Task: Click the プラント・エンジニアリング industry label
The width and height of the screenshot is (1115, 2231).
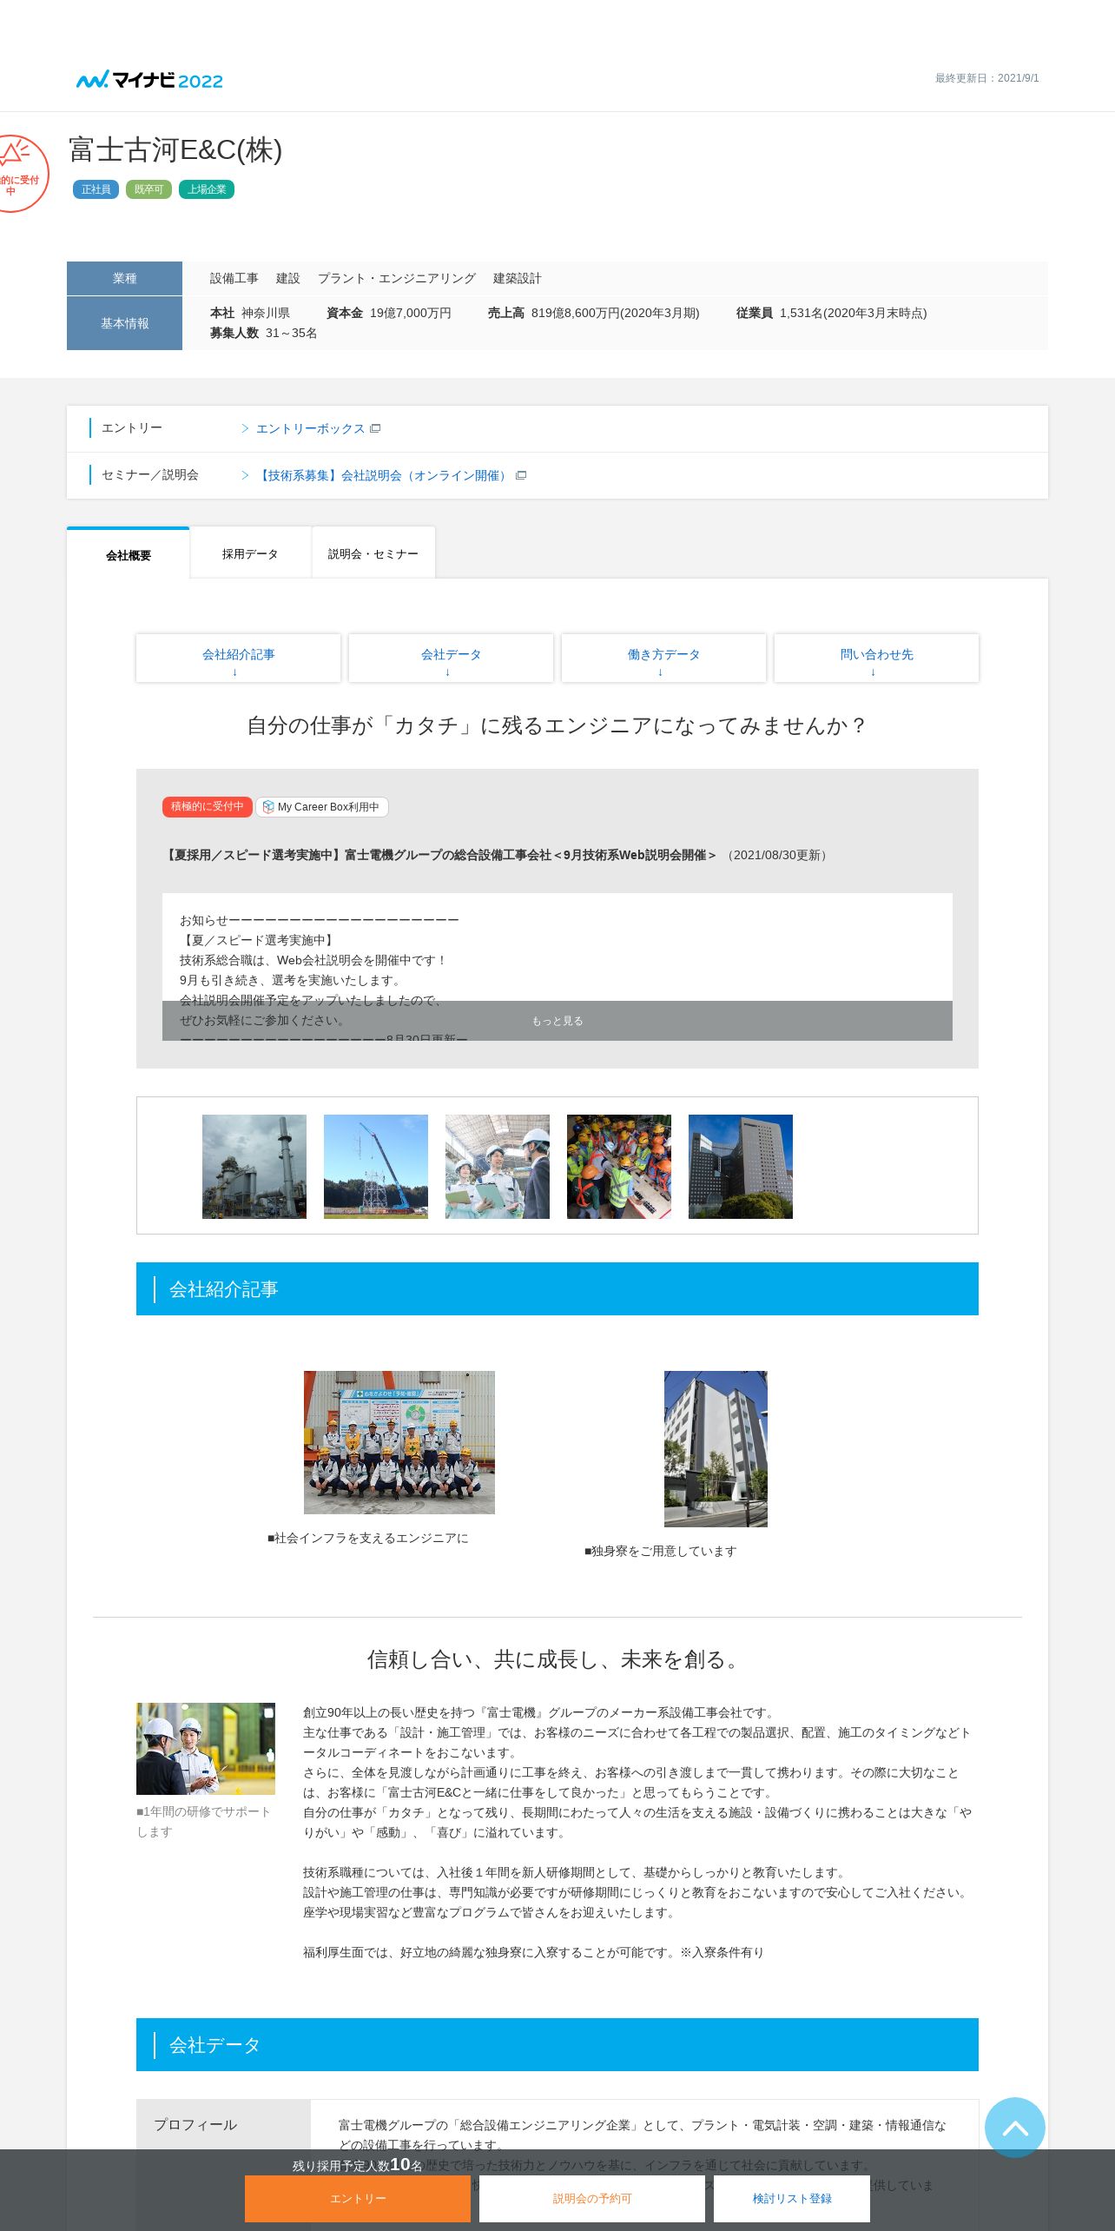Action: tap(397, 278)
